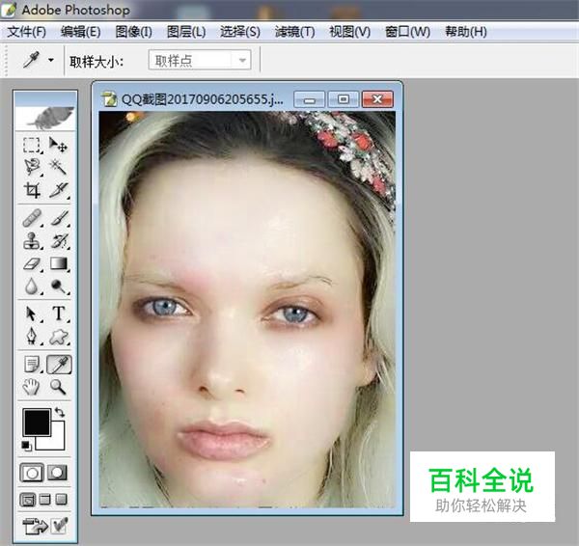Click the QQ截图 document title bar icon
The image size is (579, 546).
(x=109, y=99)
